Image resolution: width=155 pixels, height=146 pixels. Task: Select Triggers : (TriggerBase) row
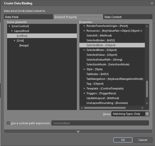(x=112, y=93)
